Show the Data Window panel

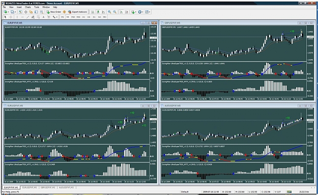(26, 12)
